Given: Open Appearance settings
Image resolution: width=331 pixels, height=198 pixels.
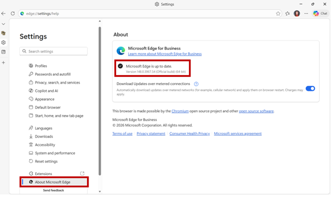Looking at the screenshot, I should pyautogui.click(x=45, y=99).
